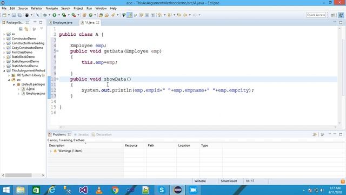This screenshot has height=195, width=346.
Task: Maximize the Package Explorer view
Action: point(41,22)
